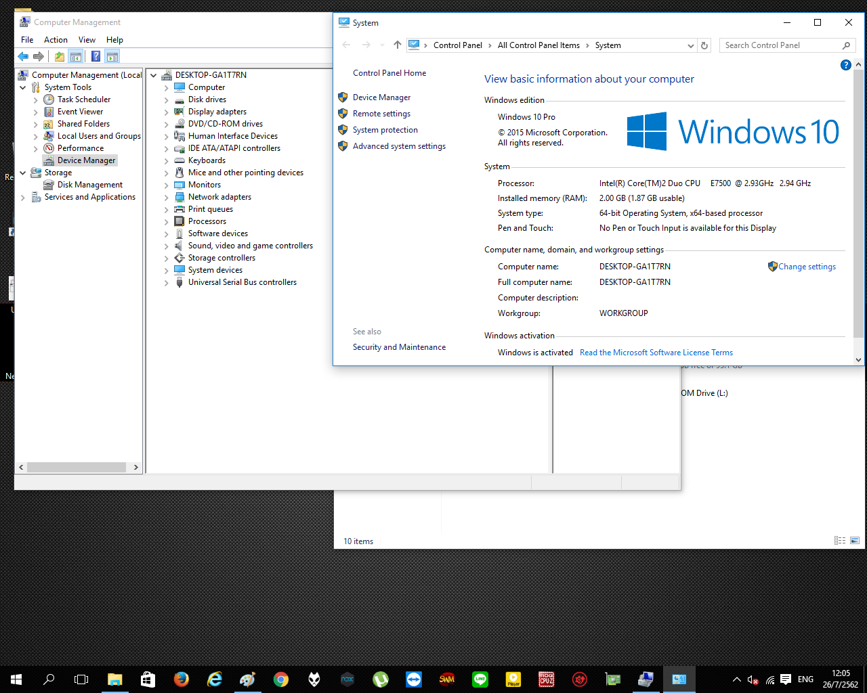Collapse the Storage tree node
The image size is (867, 693).
click(23, 173)
